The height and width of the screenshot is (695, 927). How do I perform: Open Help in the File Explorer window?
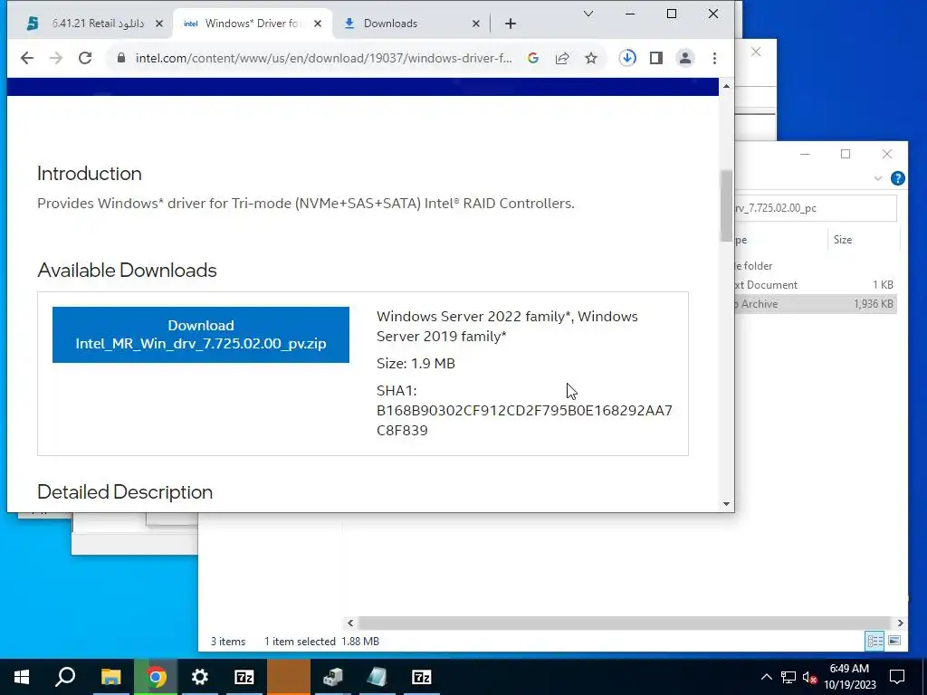coord(897,178)
